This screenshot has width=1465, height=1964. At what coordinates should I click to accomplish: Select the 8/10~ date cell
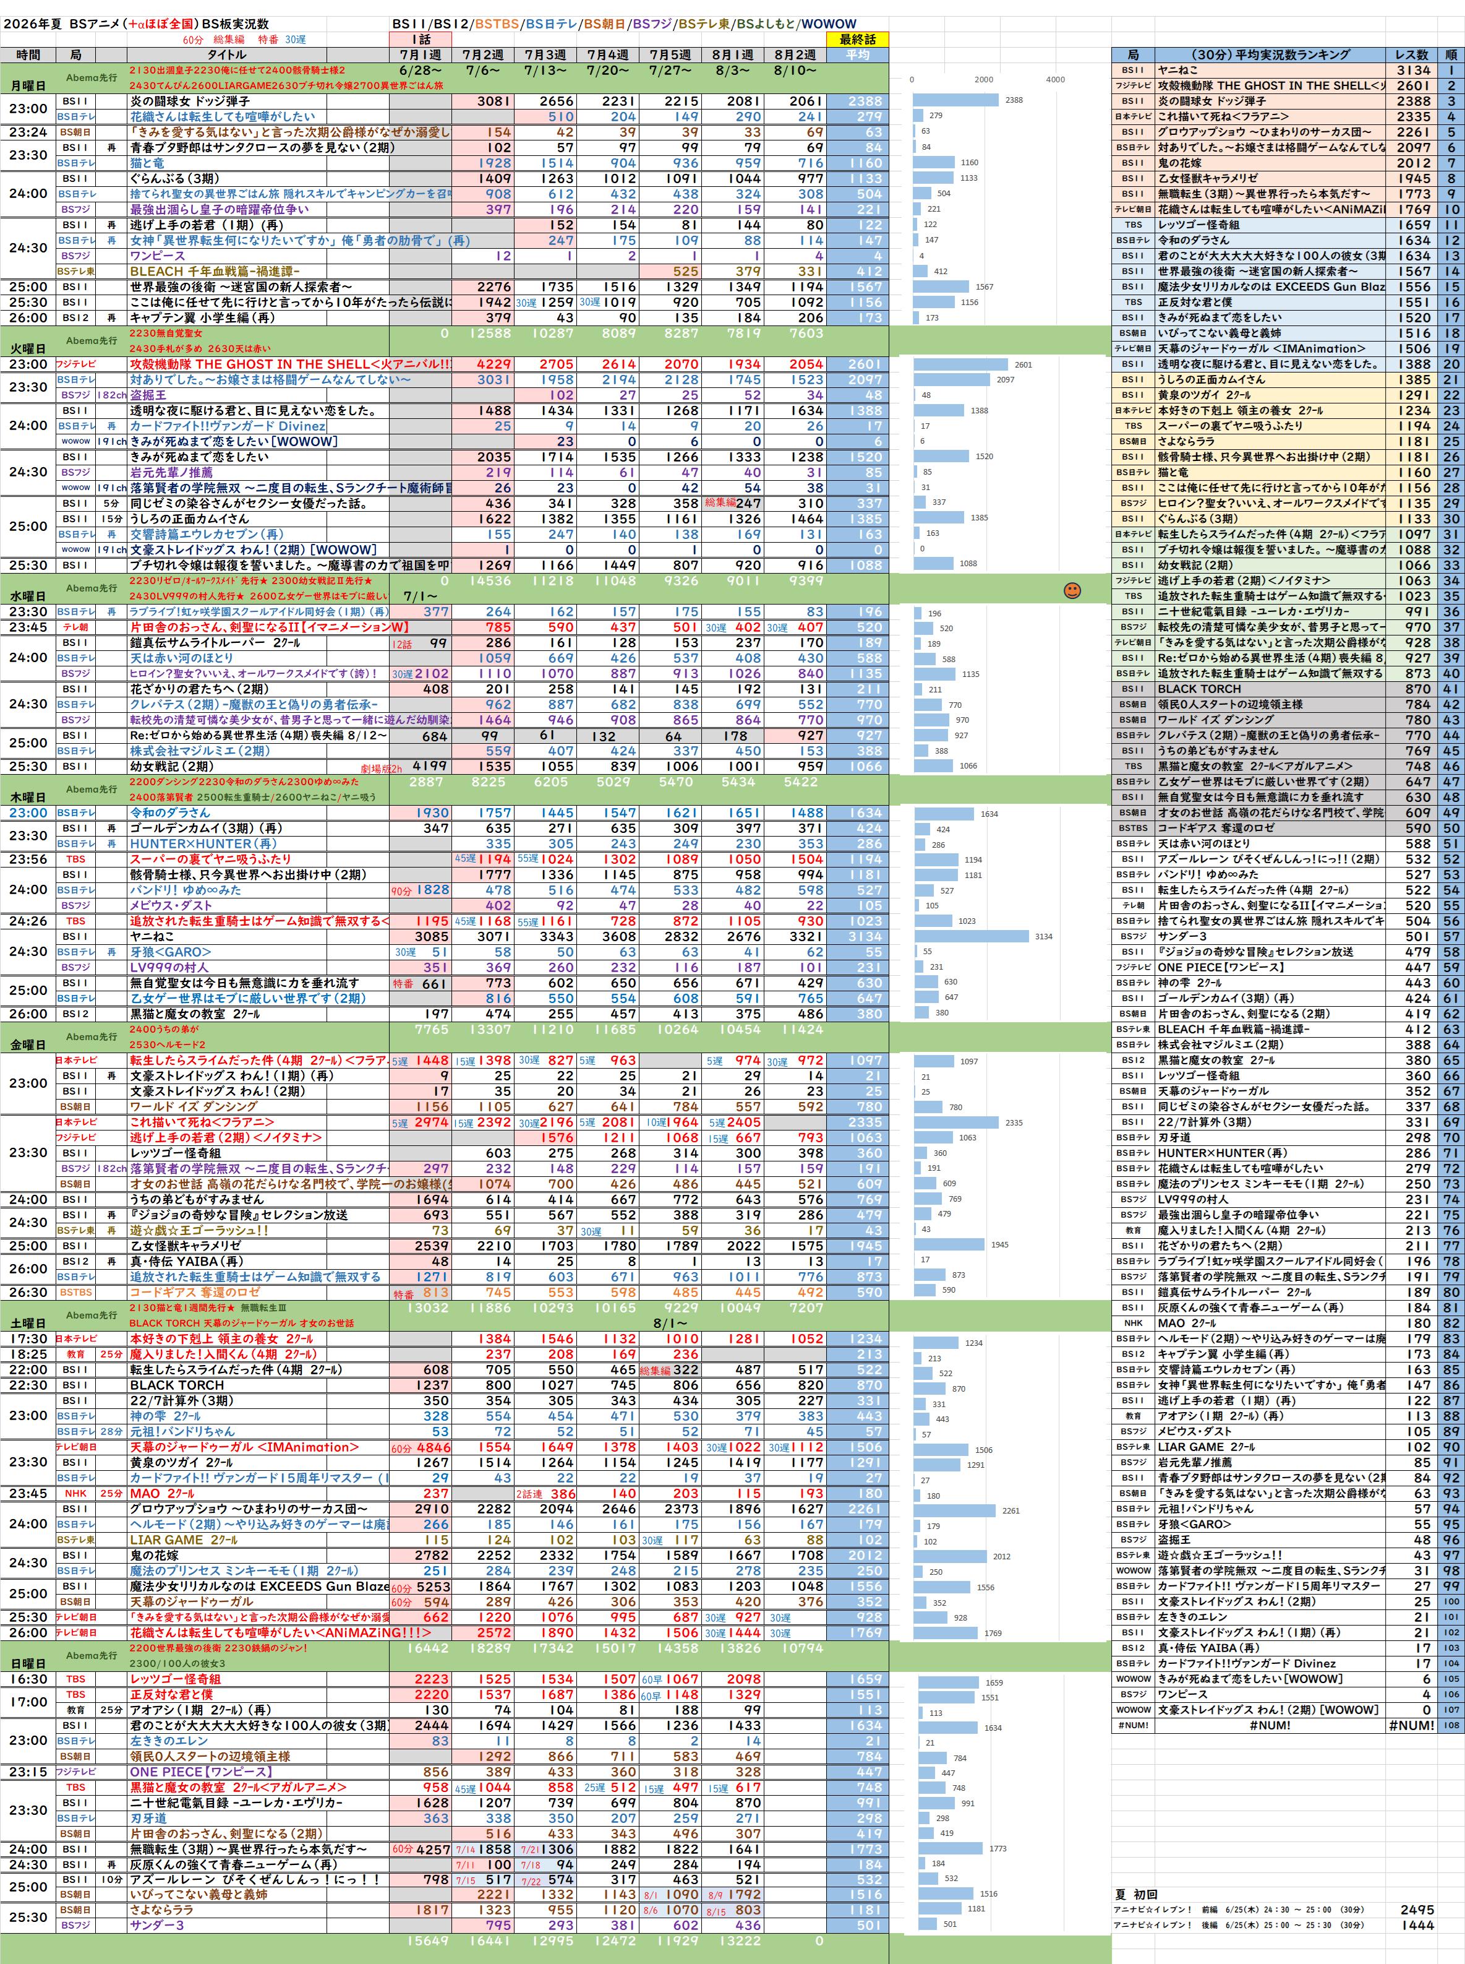[795, 70]
